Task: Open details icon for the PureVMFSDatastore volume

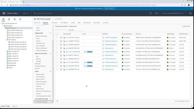Action: tap(61, 45)
